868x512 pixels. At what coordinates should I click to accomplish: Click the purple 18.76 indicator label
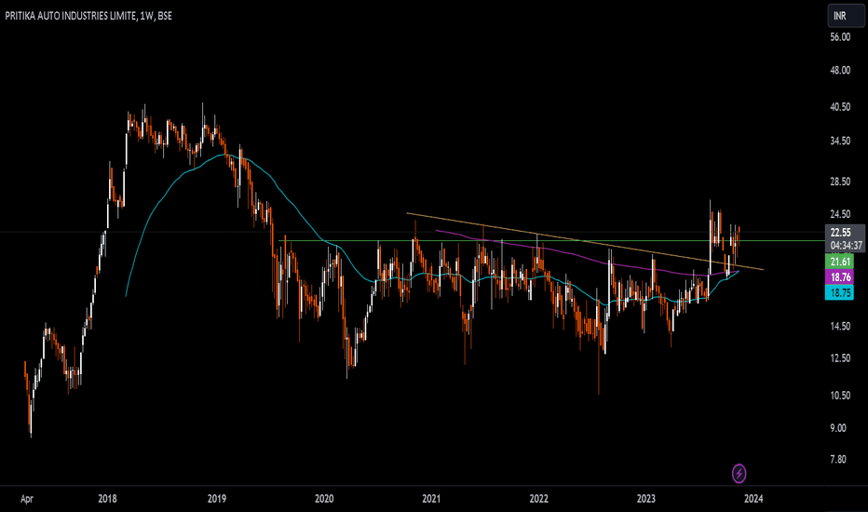(x=839, y=276)
